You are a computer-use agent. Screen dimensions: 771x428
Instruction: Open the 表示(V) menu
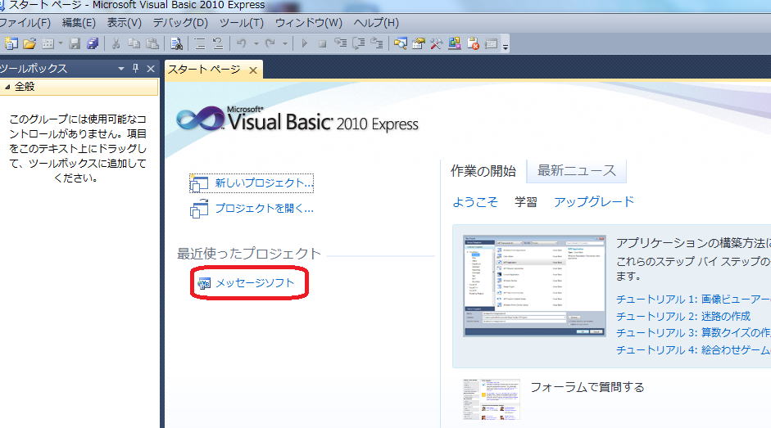(x=125, y=23)
